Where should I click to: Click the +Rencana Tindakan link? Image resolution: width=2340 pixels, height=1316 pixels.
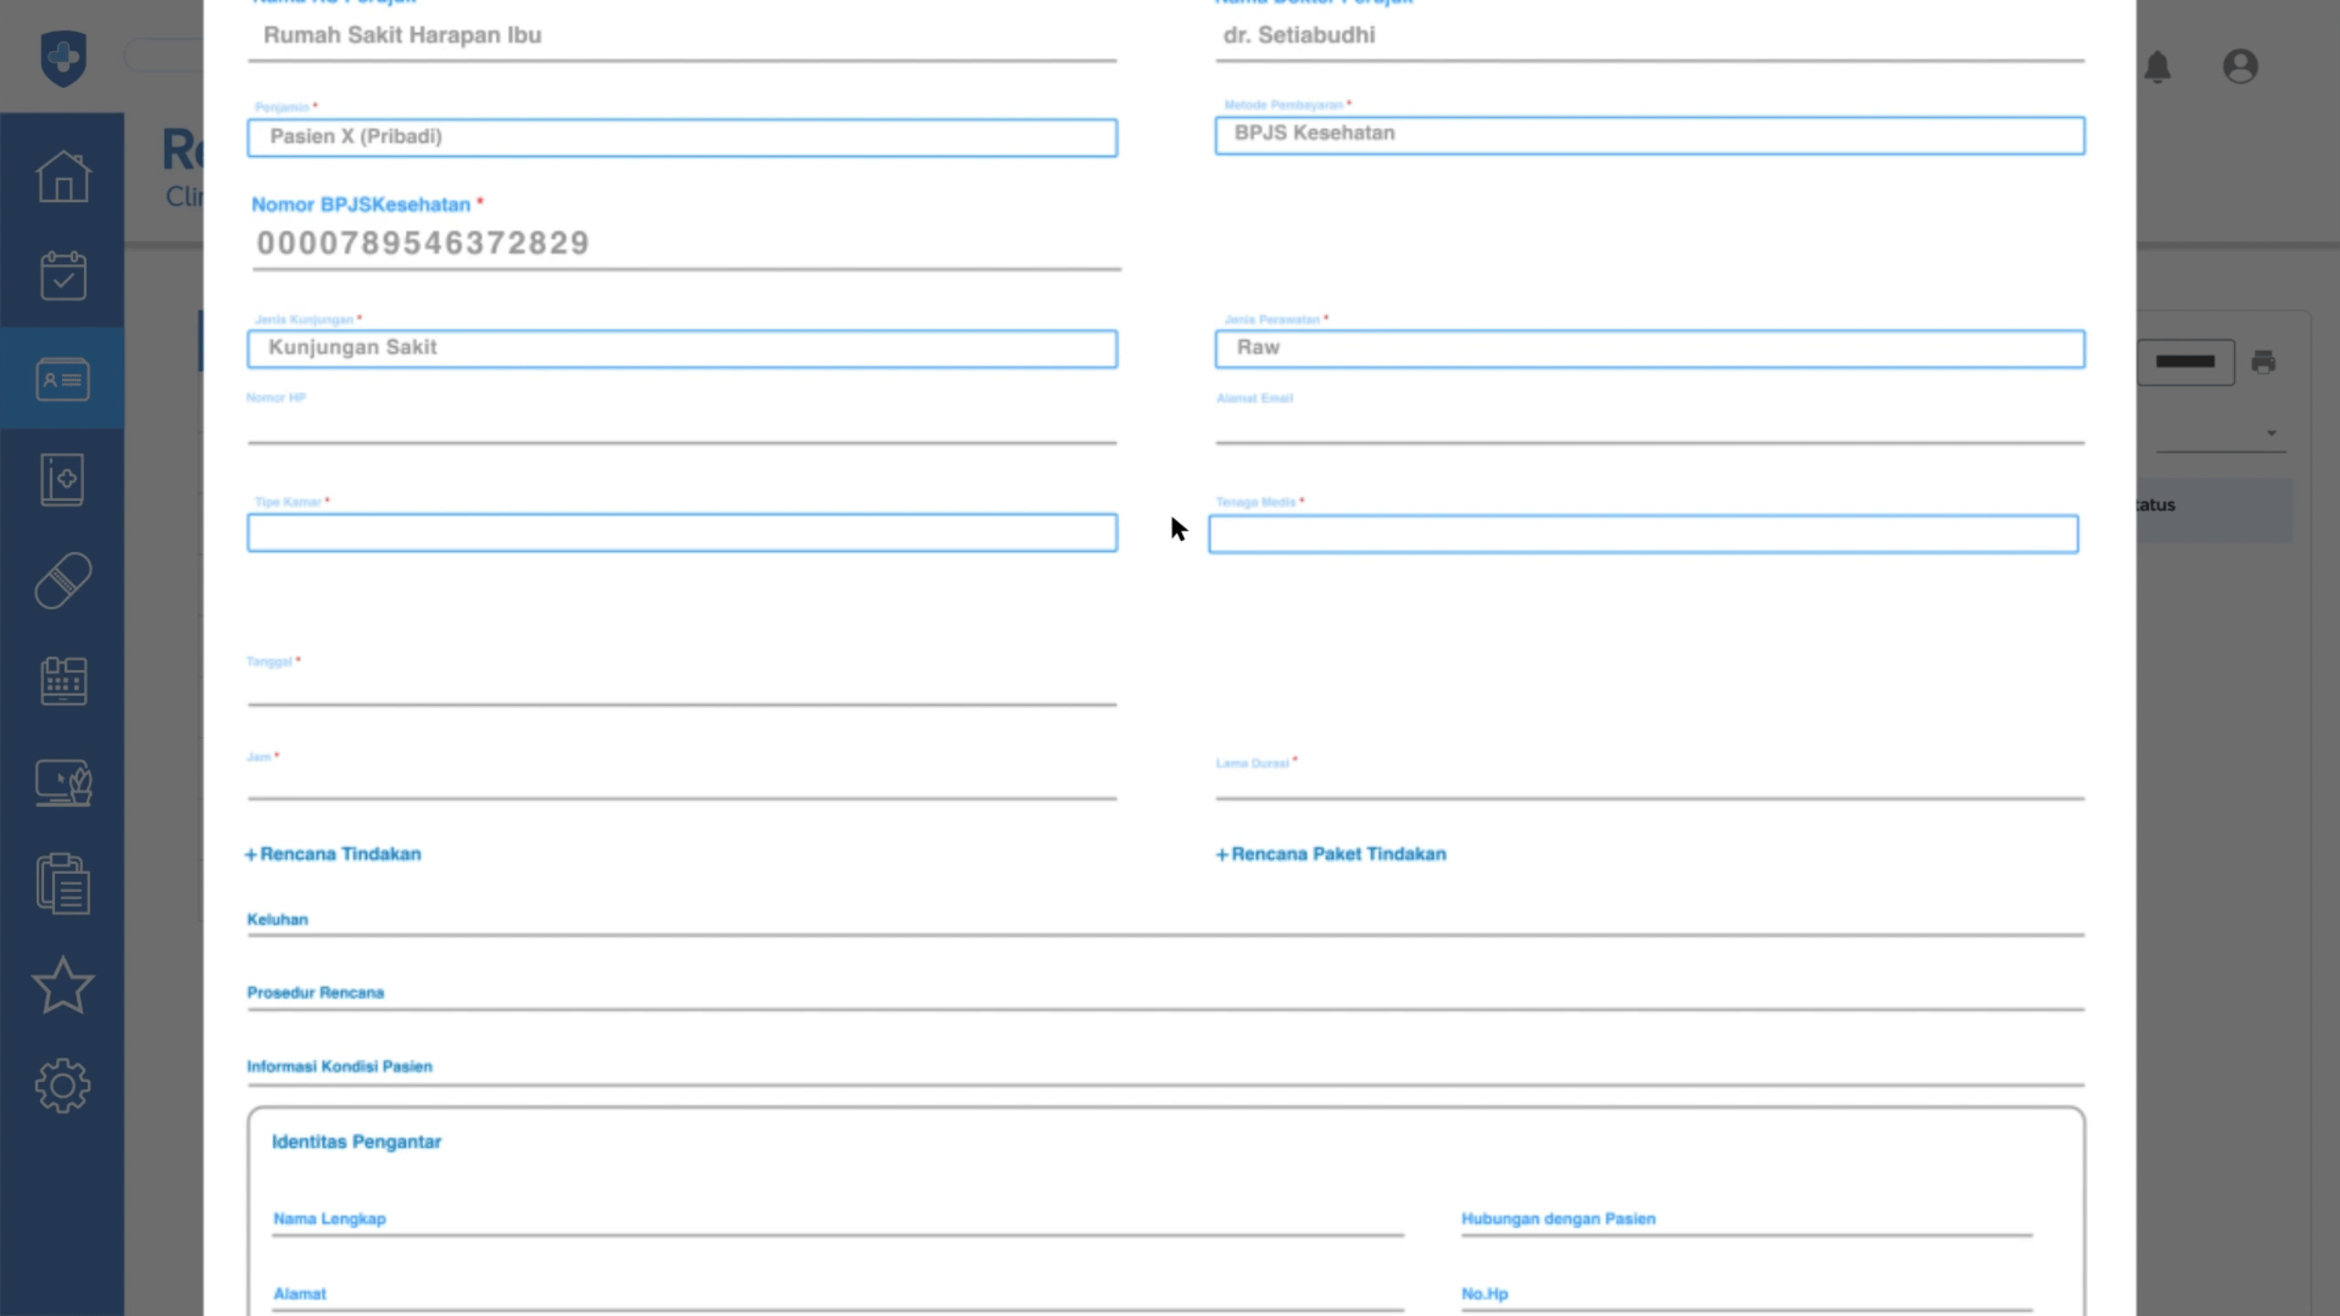click(x=334, y=854)
